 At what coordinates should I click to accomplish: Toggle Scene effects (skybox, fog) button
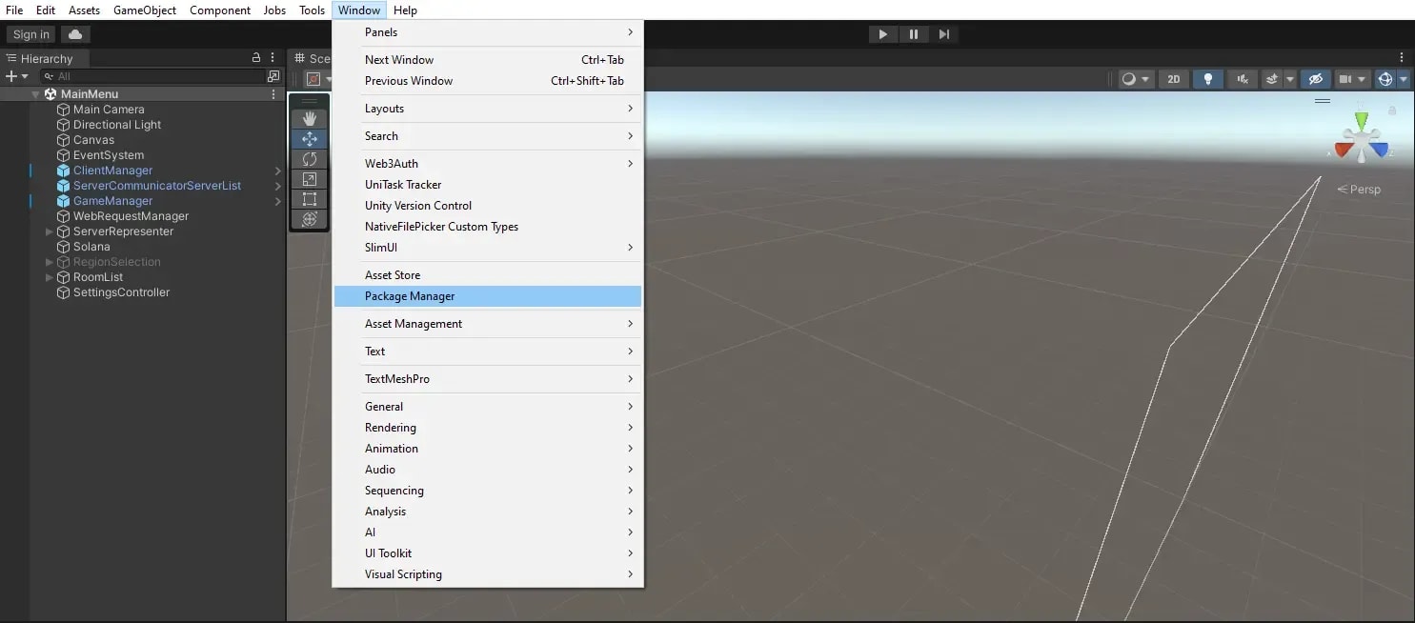[1272, 79]
